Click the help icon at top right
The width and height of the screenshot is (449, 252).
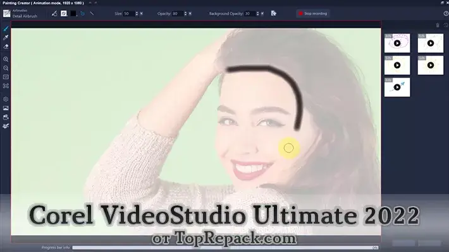pos(446,13)
